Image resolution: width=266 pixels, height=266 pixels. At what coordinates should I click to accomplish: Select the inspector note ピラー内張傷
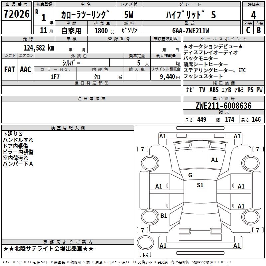point(18,152)
